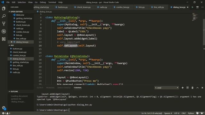Image resolution: width=205 pixels, height=115 pixels.
Task: Open the Edit menu
Action: click(13, 2)
